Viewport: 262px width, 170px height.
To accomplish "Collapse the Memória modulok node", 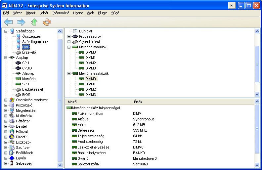I will click(x=69, y=47).
